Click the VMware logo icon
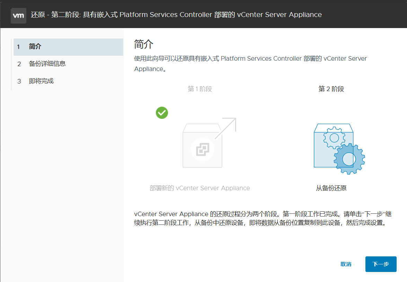The height and width of the screenshot is (282, 407). tap(18, 15)
